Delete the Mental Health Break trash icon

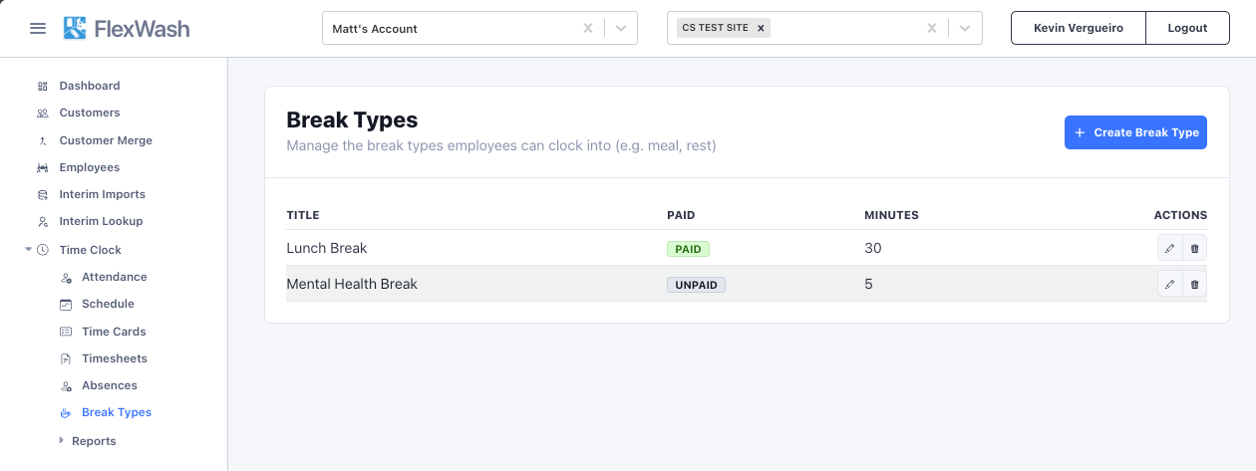pos(1194,284)
